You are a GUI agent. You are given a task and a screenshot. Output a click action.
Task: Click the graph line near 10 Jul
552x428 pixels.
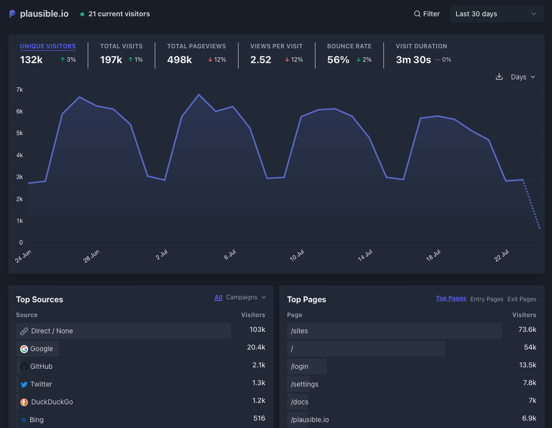pyautogui.click(x=301, y=117)
